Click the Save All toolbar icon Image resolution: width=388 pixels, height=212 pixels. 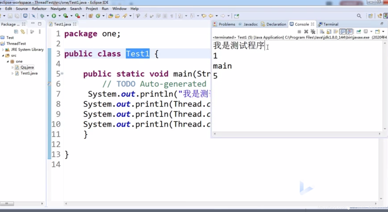[17, 16]
